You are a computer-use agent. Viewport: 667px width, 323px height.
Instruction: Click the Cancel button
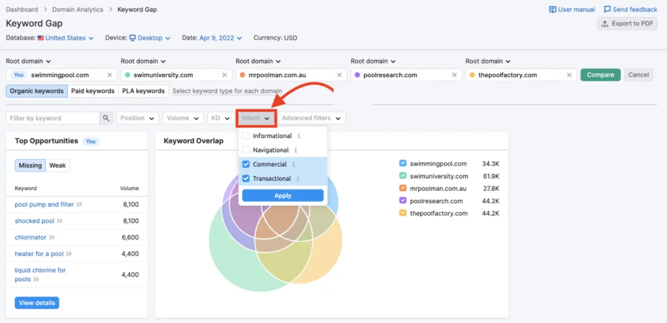(x=638, y=75)
